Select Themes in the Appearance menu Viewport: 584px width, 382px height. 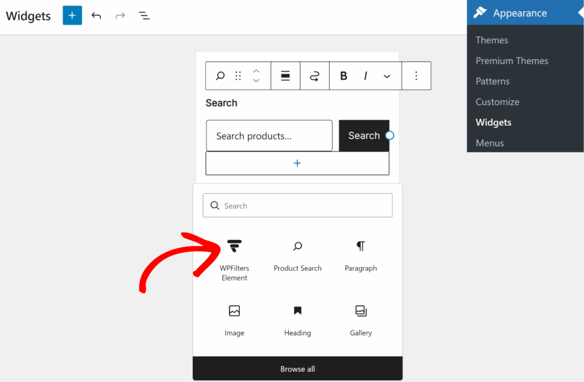click(x=492, y=40)
